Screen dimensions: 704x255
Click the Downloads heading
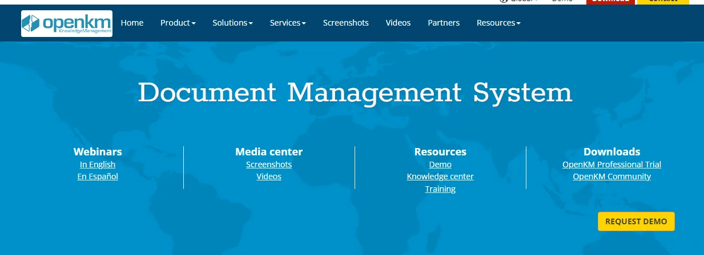[x=612, y=152]
